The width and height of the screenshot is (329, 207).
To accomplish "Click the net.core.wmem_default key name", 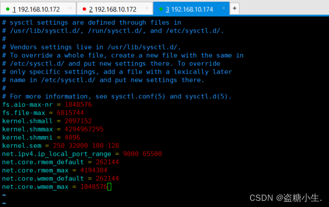I will click(43, 179).
